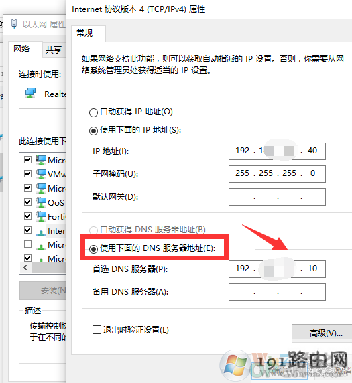
Task: Select the Internet protocol item icon
Action: tap(41, 232)
